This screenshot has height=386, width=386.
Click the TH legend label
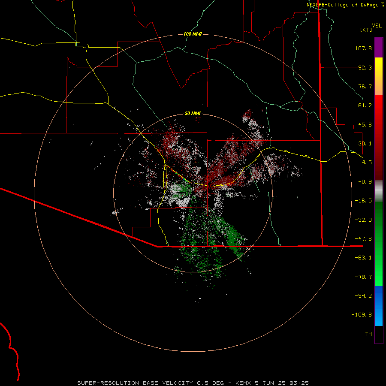click(x=368, y=334)
